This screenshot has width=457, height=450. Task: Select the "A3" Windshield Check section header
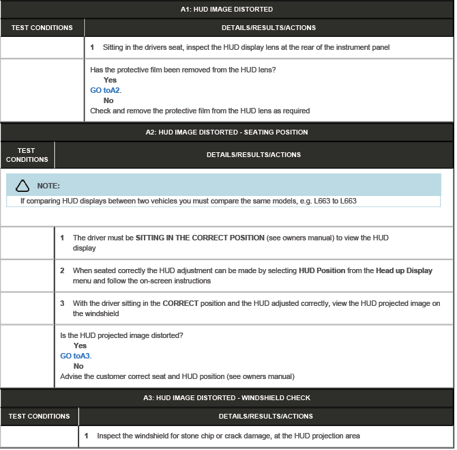pyautogui.click(x=226, y=398)
